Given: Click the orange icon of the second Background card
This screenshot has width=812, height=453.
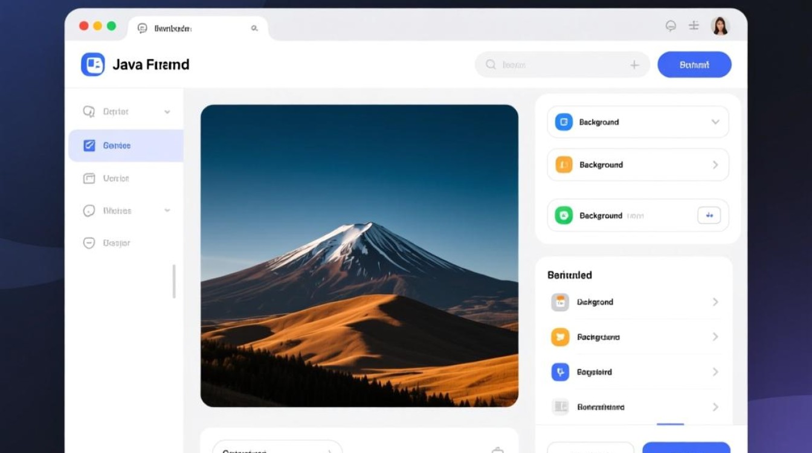Looking at the screenshot, I should pyautogui.click(x=563, y=164).
